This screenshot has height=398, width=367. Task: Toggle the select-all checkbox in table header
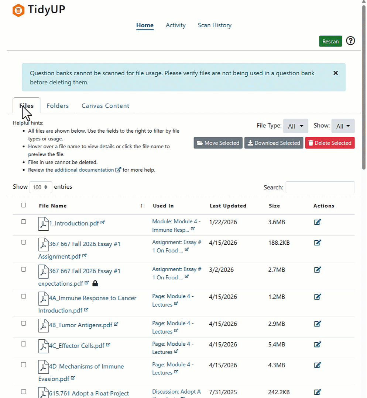click(x=23, y=205)
